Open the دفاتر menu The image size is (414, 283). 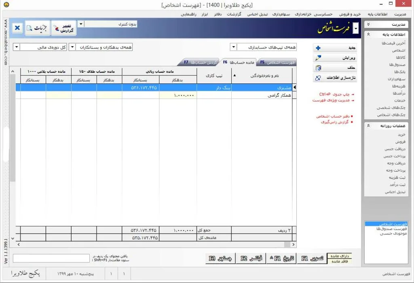pos(218,14)
